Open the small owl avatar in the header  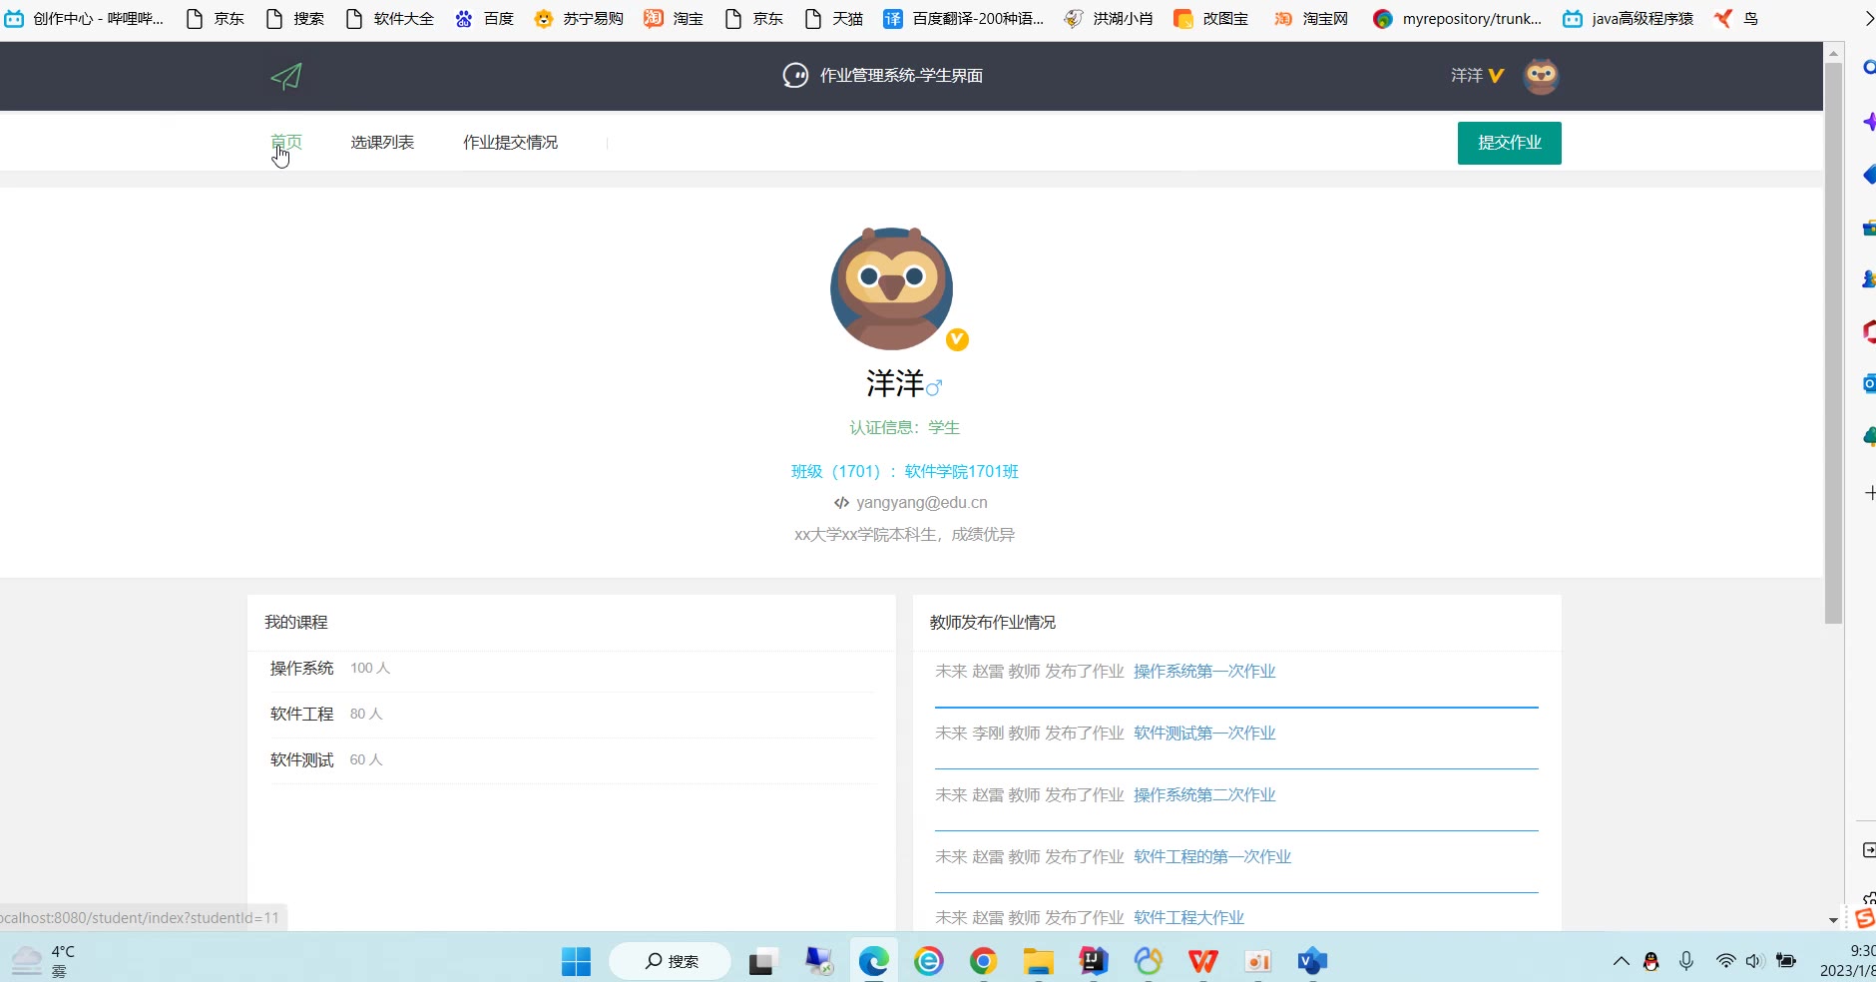click(x=1541, y=76)
